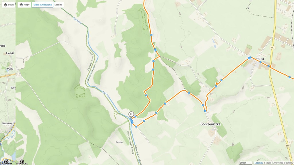Click the pause marker pin on route
Viewport: 294px width, 165px height.
click(x=131, y=114)
